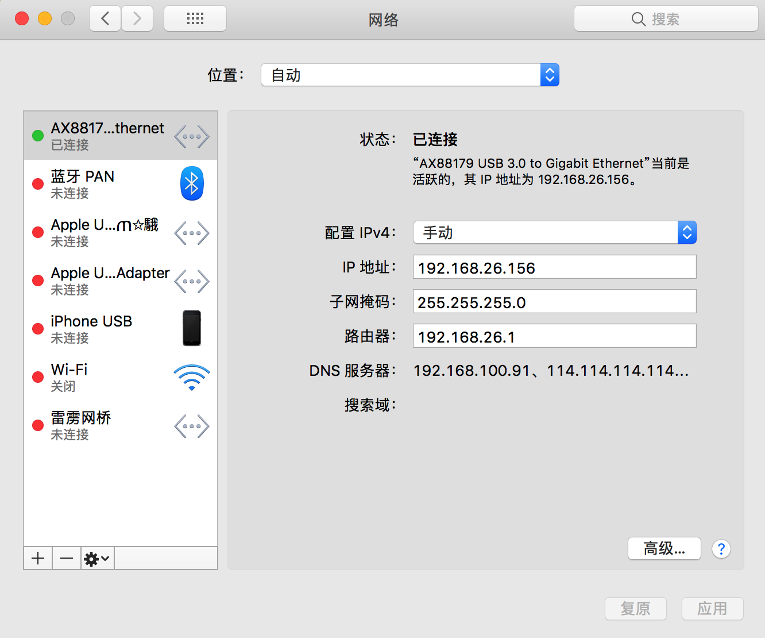Click the back navigation arrow
Viewport: 765px width, 638px height.
click(x=105, y=18)
